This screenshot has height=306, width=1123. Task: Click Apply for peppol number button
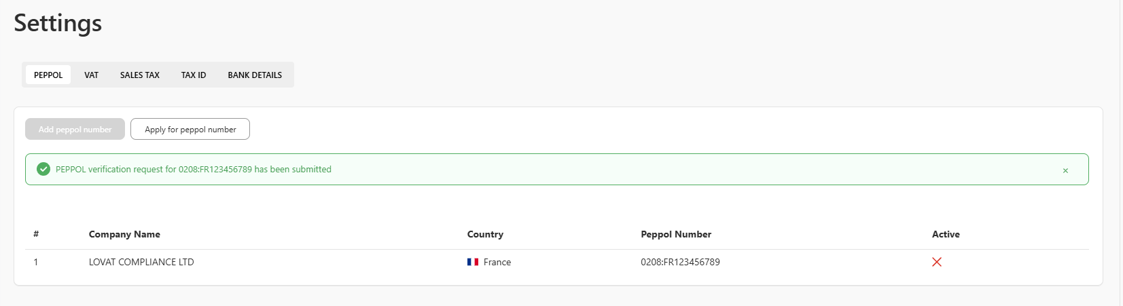click(x=190, y=129)
